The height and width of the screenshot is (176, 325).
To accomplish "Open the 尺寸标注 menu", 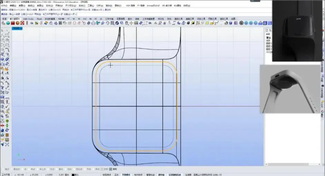I will pos(71,6).
